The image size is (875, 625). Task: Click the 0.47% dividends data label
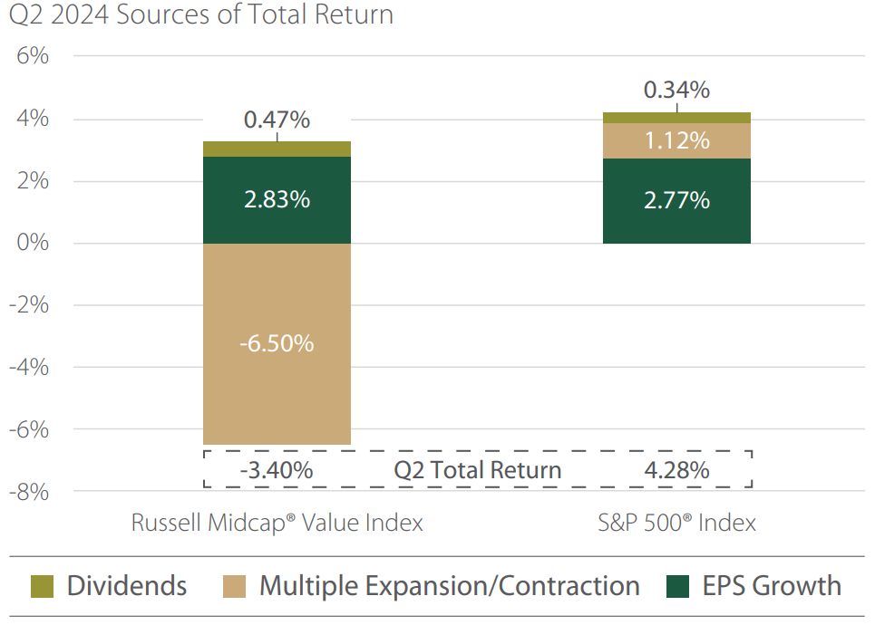click(277, 120)
